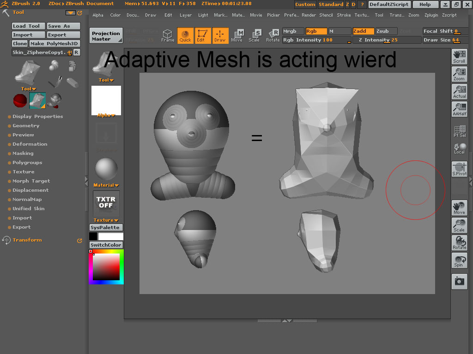Select the Rotate transform icon in the top shelf
Viewport: 473px width, 354px height.
pos(273,35)
